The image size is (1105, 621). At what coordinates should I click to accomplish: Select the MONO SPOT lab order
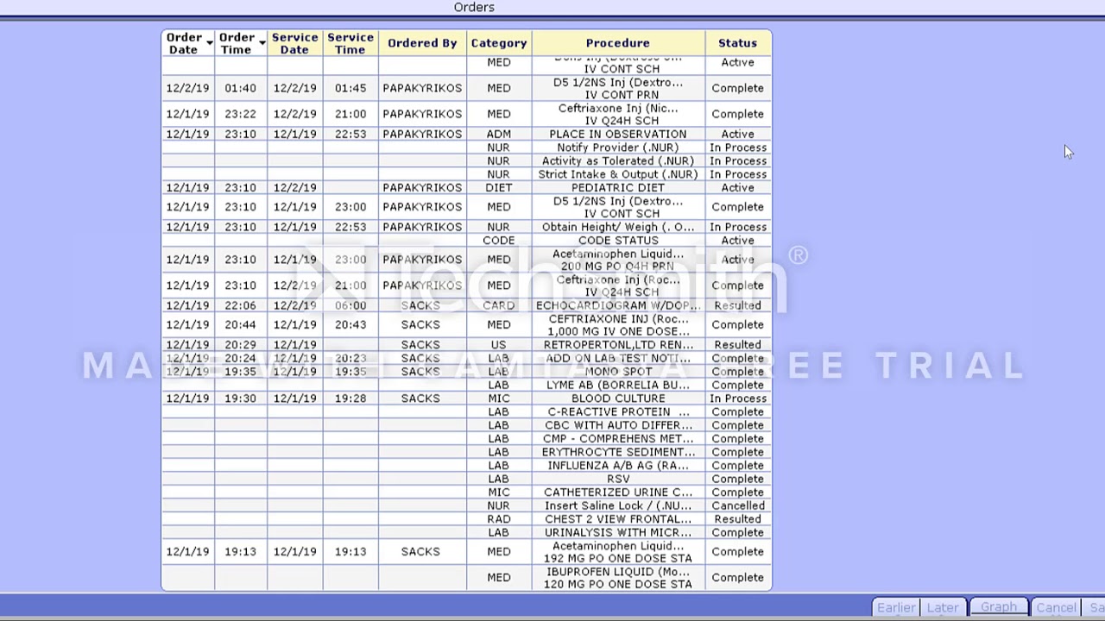pyautogui.click(x=618, y=372)
